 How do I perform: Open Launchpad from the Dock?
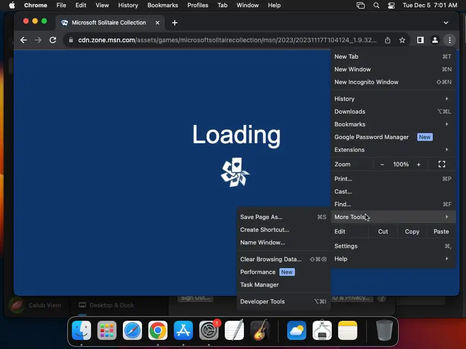pyautogui.click(x=107, y=330)
